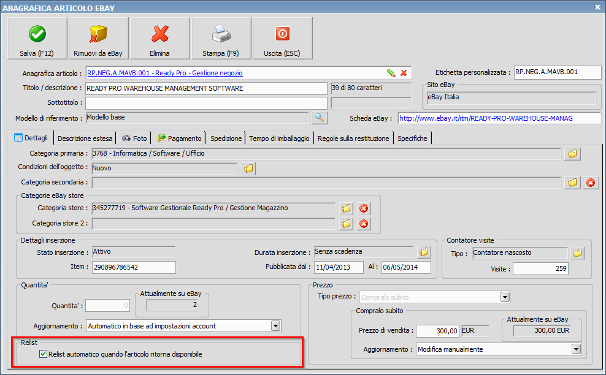Screen dimensions: 606x375
Task: Click Etichetta personalizzata field
Action: (x=558, y=72)
